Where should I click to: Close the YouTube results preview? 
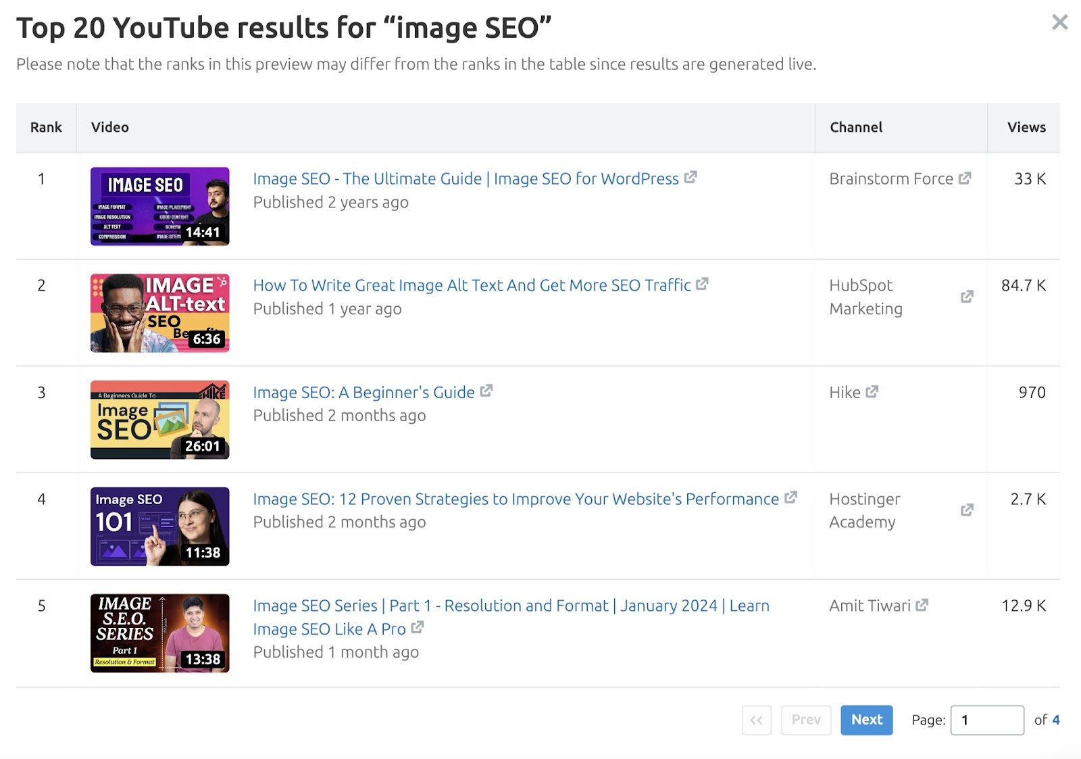pos(1061,22)
